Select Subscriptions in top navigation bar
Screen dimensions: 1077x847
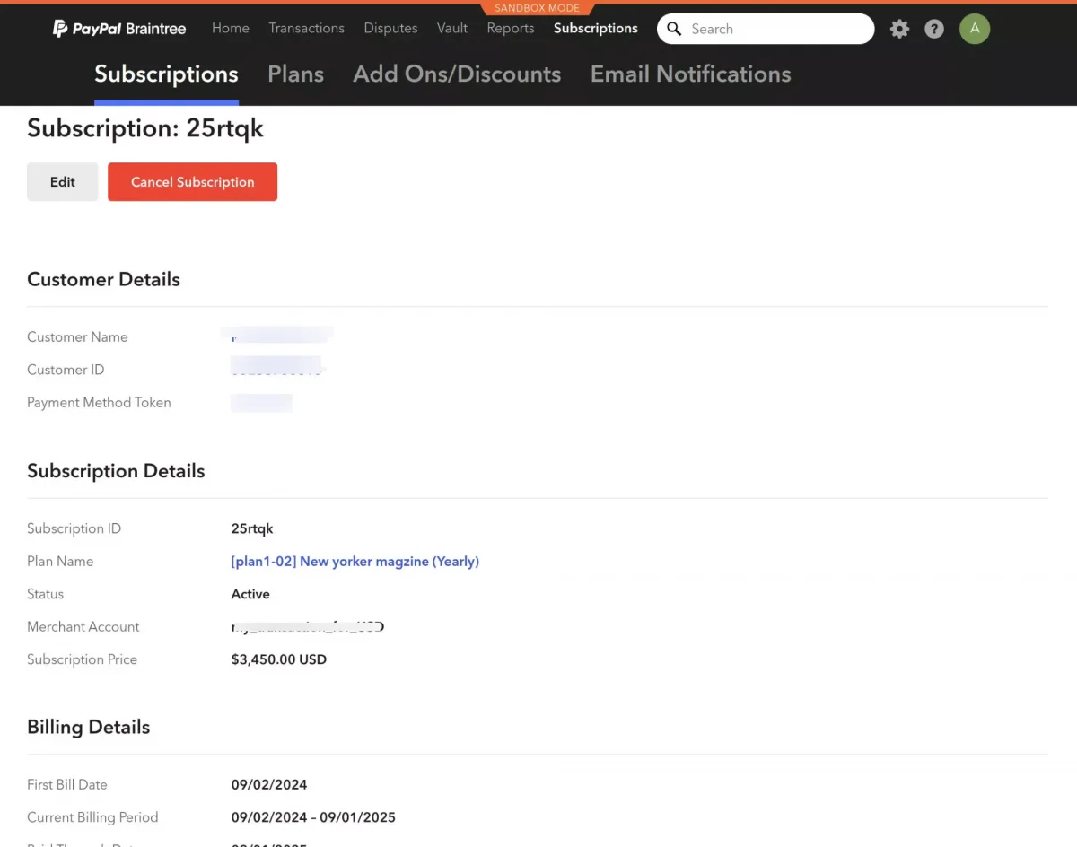click(x=596, y=28)
